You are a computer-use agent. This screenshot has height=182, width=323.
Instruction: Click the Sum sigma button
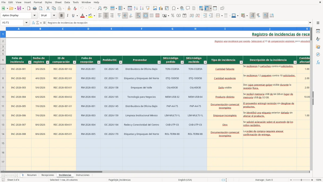click(x=37, y=23)
